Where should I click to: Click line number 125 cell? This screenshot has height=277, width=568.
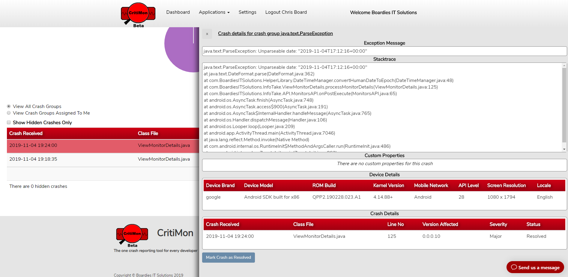(x=392, y=236)
